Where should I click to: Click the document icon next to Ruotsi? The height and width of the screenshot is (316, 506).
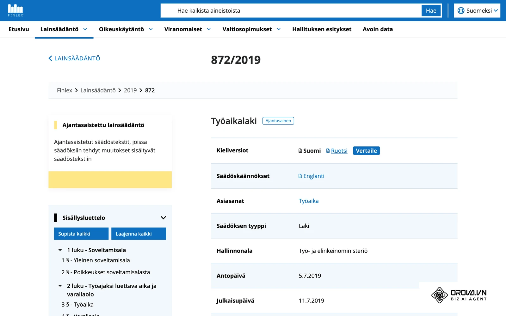click(328, 151)
